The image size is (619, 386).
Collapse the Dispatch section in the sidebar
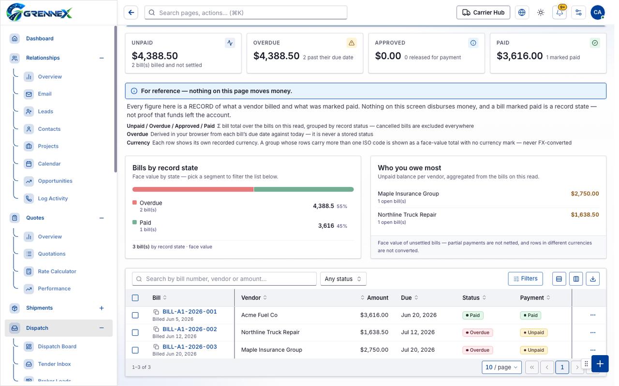click(x=102, y=328)
